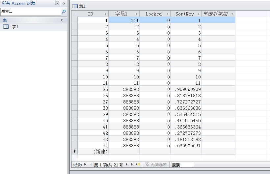
Task: Click the row selector for record ID 35
Action: click(x=74, y=89)
